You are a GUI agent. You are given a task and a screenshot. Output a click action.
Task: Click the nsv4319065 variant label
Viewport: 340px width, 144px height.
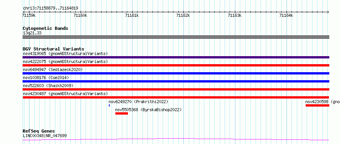[65, 53]
